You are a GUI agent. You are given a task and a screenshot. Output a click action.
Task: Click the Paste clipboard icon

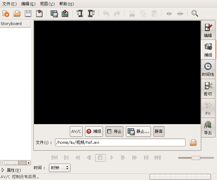tap(154, 14)
